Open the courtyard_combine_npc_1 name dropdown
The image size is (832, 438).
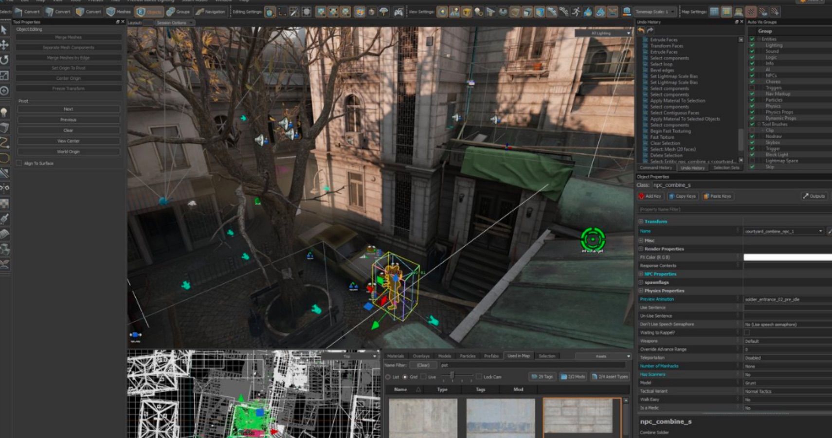[x=820, y=231]
